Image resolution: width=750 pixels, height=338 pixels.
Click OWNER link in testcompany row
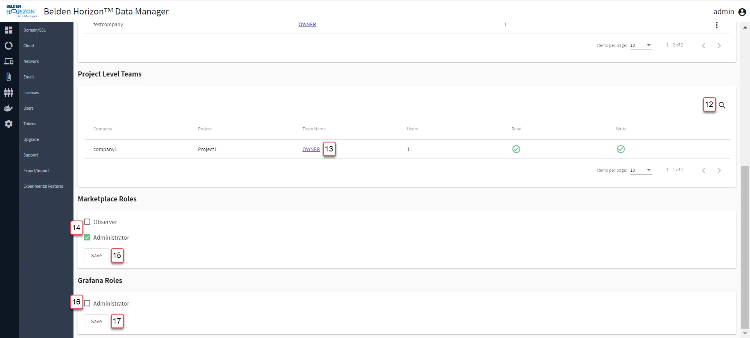[x=307, y=24]
